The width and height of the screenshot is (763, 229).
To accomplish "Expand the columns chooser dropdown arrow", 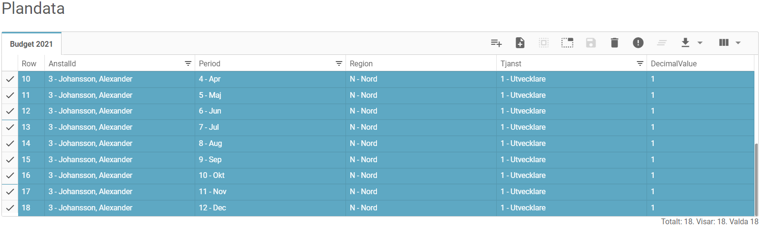I will (x=738, y=43).
